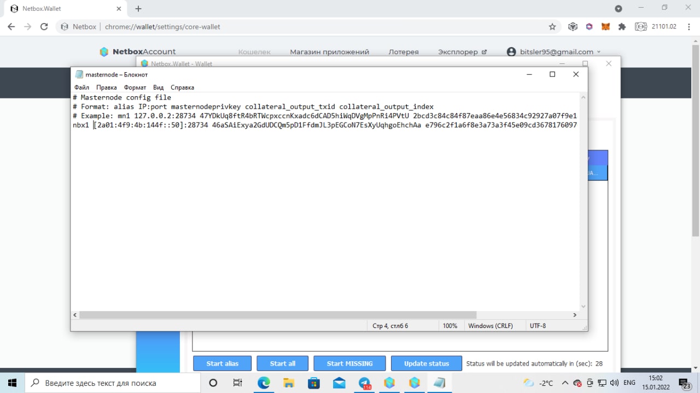Reload the Netbox.Wallet page
The image size is (700, 393).
tap(44, 26)
